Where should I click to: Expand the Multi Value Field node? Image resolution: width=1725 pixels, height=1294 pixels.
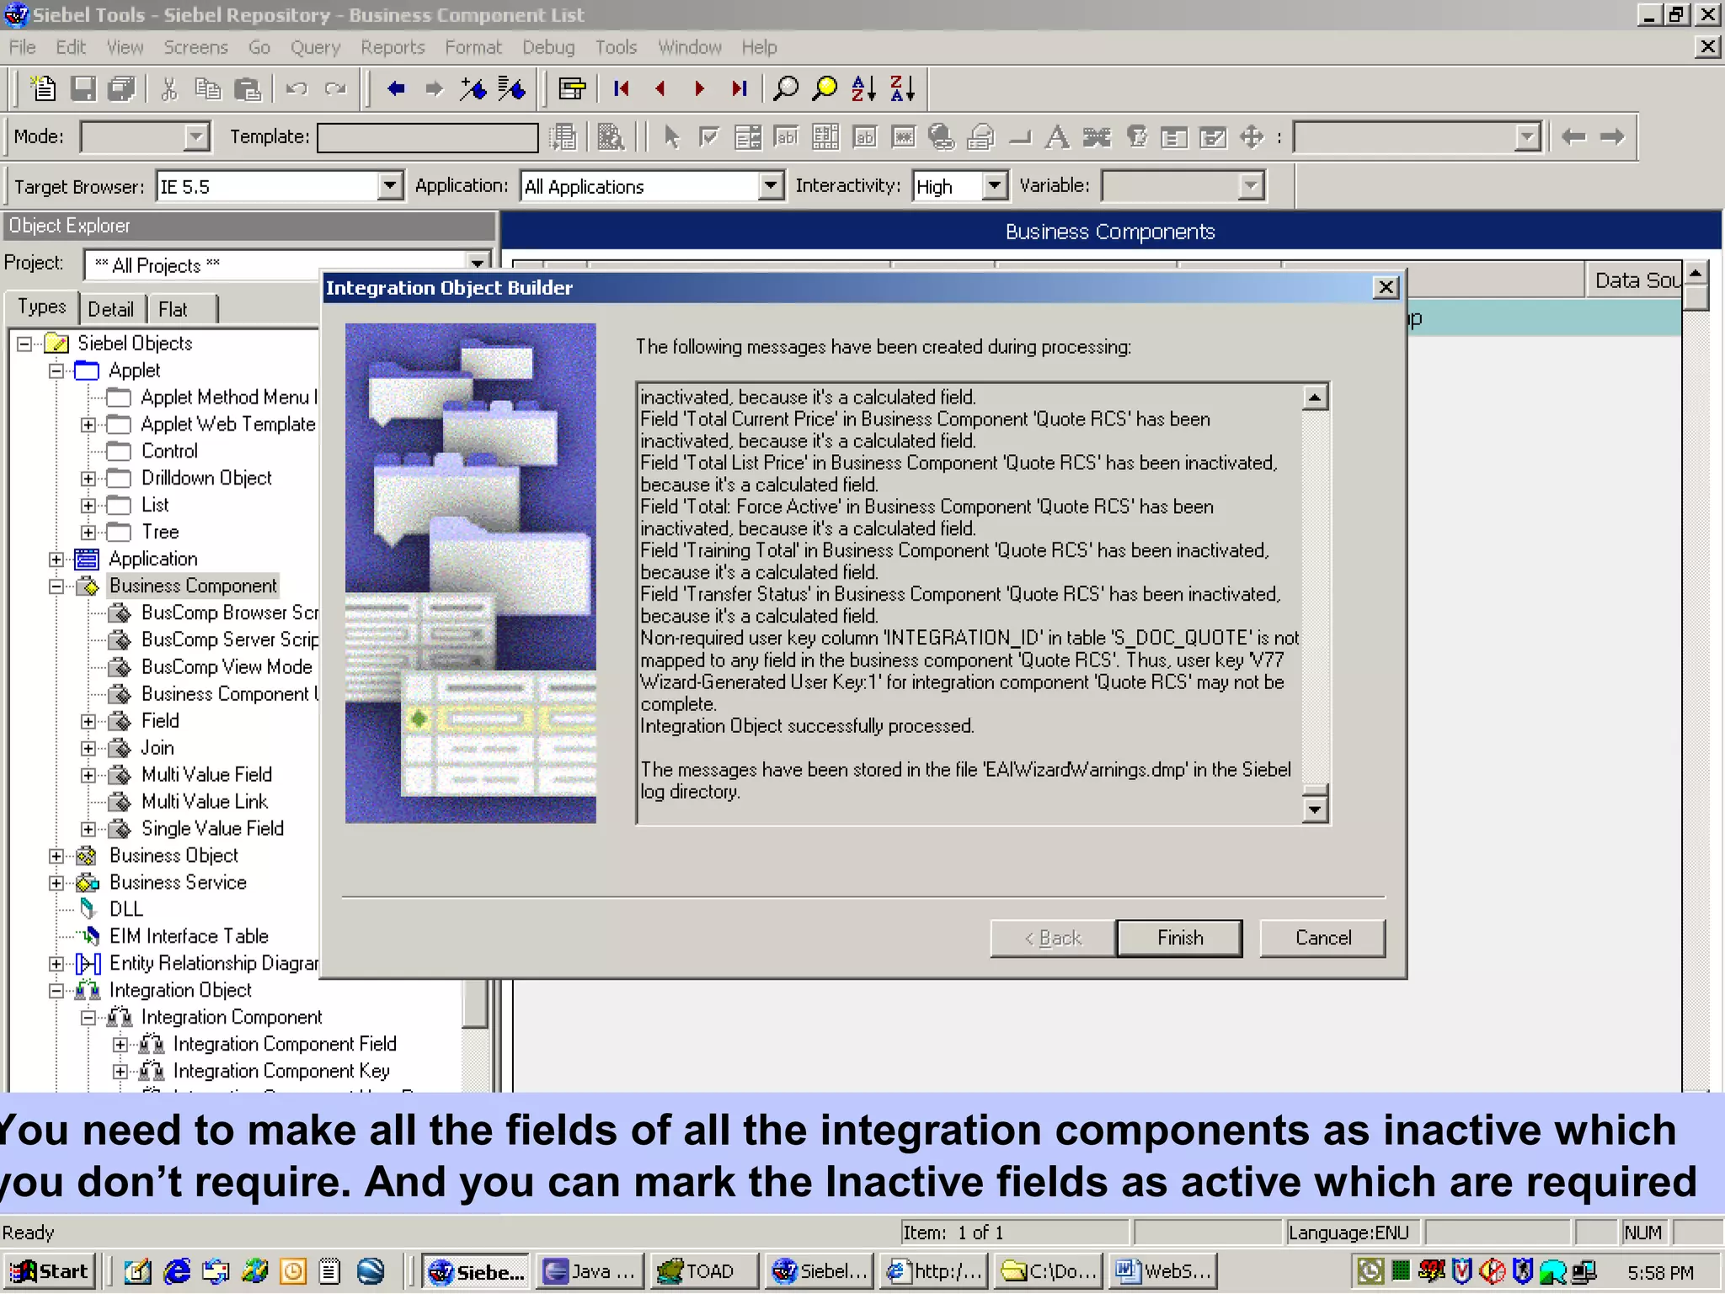pos(88,775)
